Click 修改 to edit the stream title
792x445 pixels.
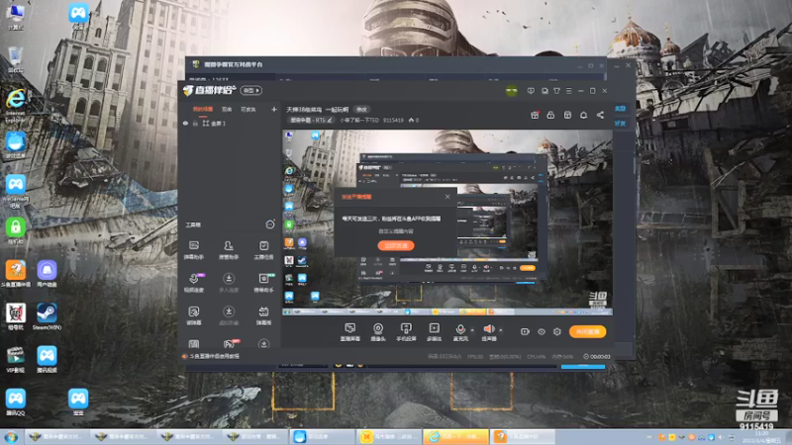361,110
